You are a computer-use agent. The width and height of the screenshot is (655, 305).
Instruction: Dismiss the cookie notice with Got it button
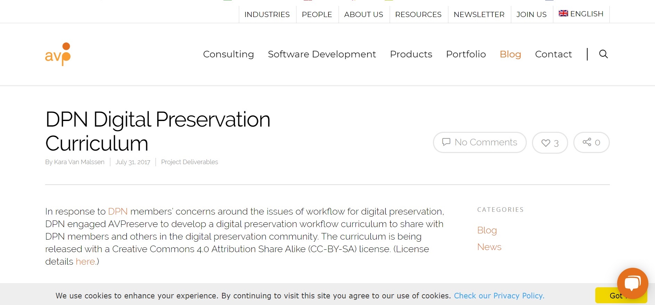pos(621,295)
